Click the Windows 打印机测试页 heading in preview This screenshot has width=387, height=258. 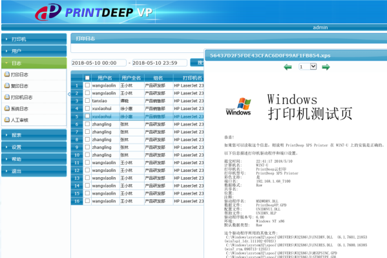(x=309, y=107)
